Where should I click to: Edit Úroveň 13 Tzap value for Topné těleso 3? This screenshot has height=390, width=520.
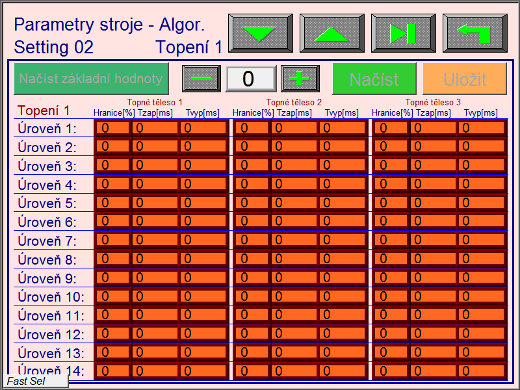coord(433,354)
